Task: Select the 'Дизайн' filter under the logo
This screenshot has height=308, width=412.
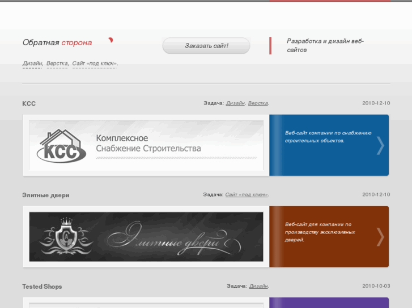Action: point(32,63)
